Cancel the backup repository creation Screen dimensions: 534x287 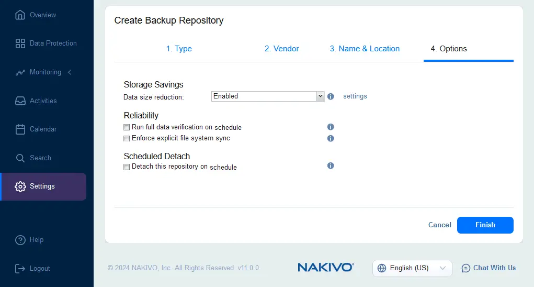coord(439,225)
